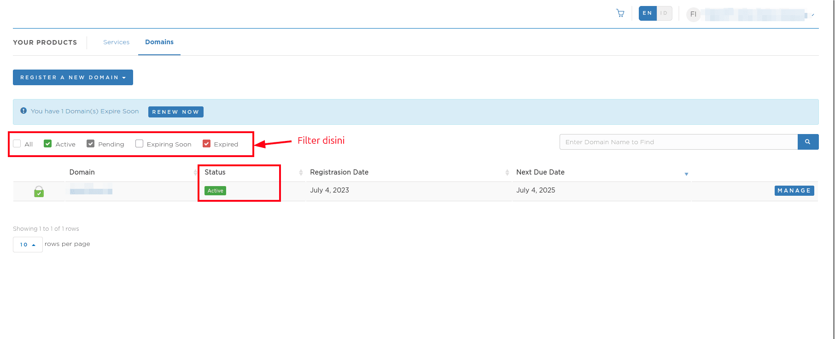Sort by Registration Date column arrows
Viewport: 835px width, 339px height.
tap(507, 172)
